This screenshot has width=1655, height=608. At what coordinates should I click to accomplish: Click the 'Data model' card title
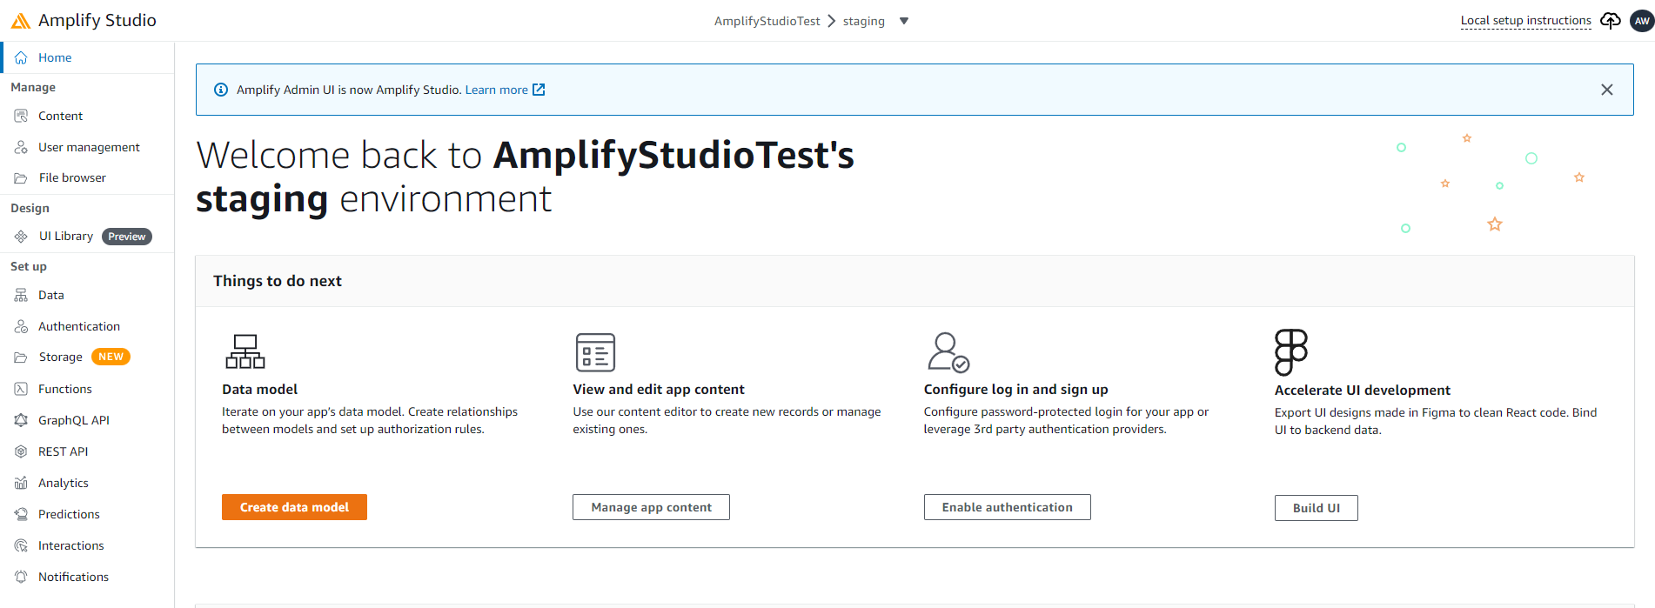click(259, 390)
